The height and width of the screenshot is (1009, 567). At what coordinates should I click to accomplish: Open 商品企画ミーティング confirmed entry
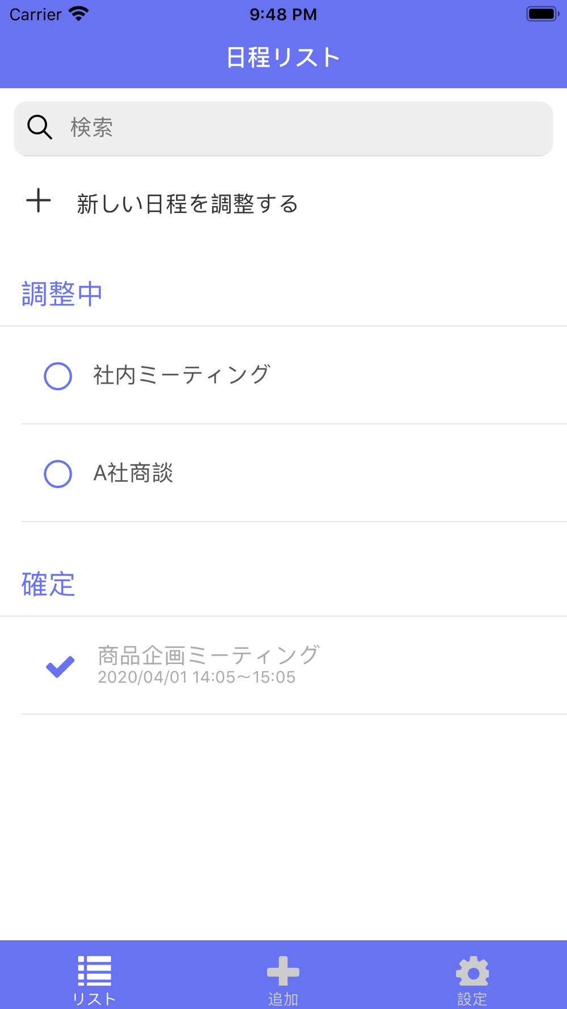point(294,665)
